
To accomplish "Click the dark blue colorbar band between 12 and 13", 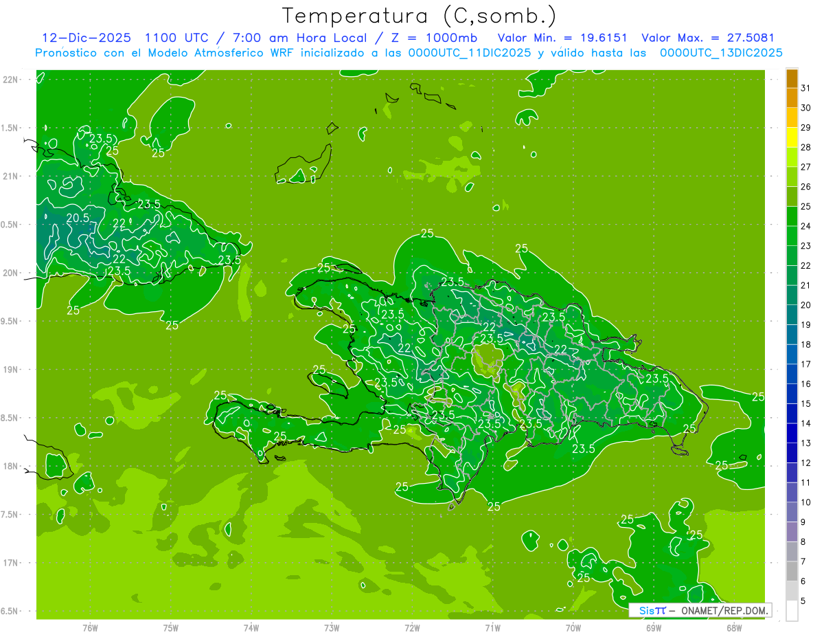I will tap(792, 453).
